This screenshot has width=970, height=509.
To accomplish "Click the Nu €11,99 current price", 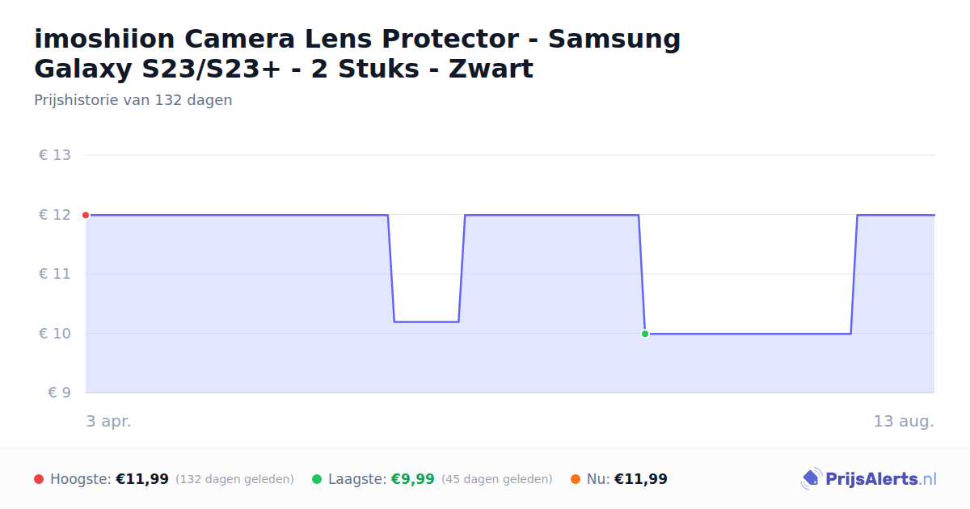I will [641, 479].
